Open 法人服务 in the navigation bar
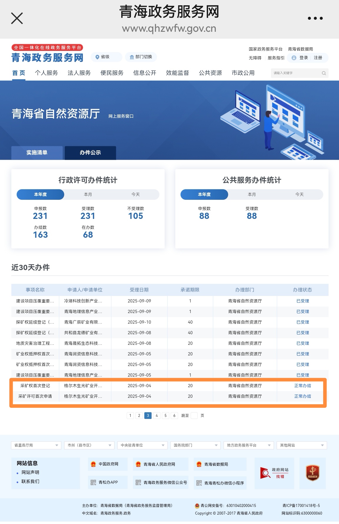The width and height of the screenshot is (339, 524). [79, 73]
